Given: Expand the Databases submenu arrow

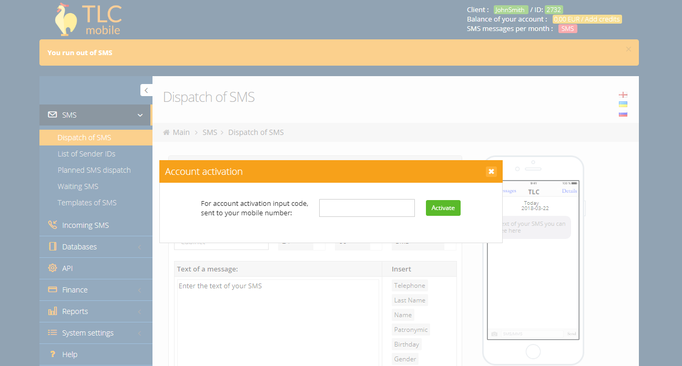Looking at the screenshot, I should click(x=139, y=247).
